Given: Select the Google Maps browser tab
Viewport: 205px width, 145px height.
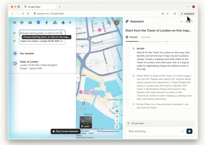Looking at the screenshot, I should (39, 7).
